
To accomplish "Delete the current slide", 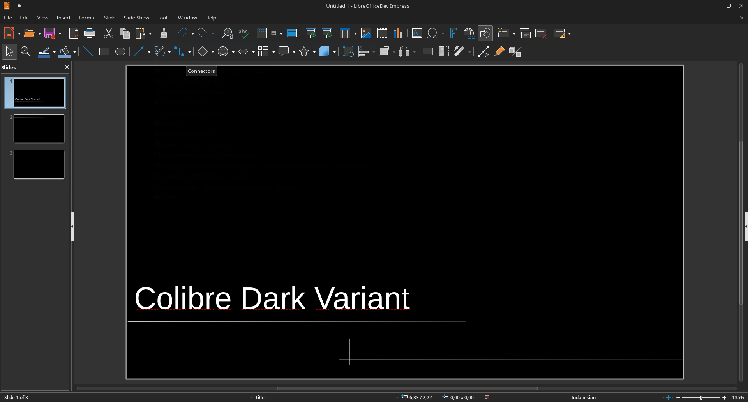I will coord(541,33).
